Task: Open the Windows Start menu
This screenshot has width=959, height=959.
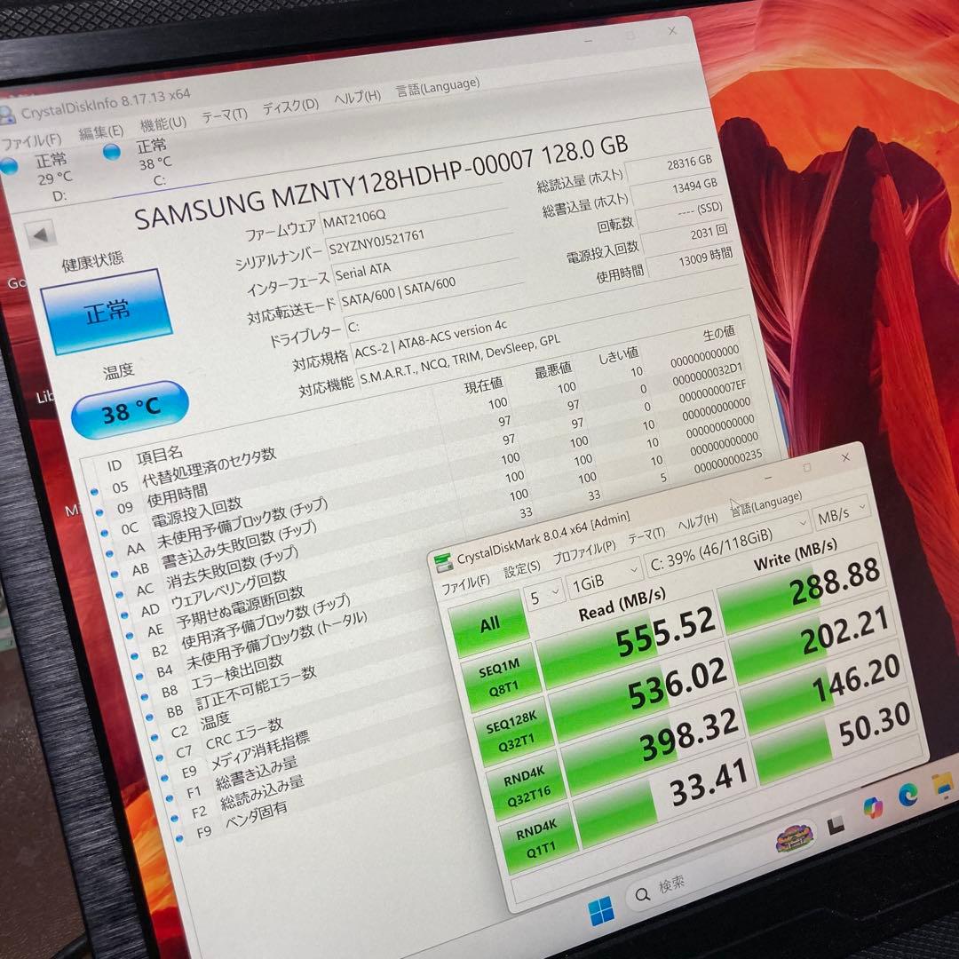Action: click(600, 910)
